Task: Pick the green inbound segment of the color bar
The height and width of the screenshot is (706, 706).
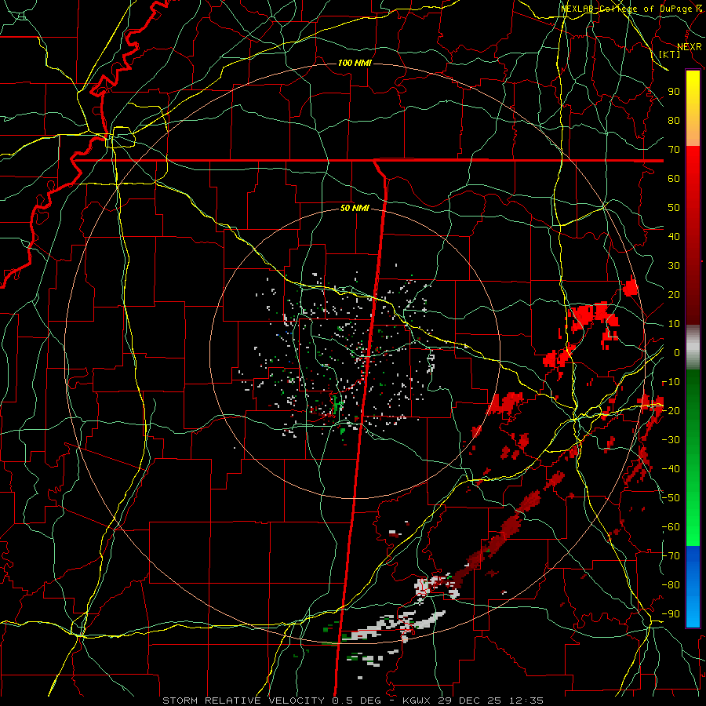Action: (x=693, y=457)
